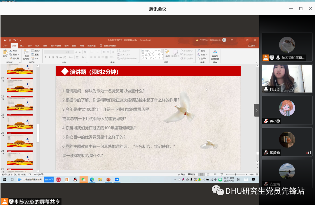This screenshot has width=315, height=205.
Task: Click the QQ penguin taskbar icon
Action: 75,180
